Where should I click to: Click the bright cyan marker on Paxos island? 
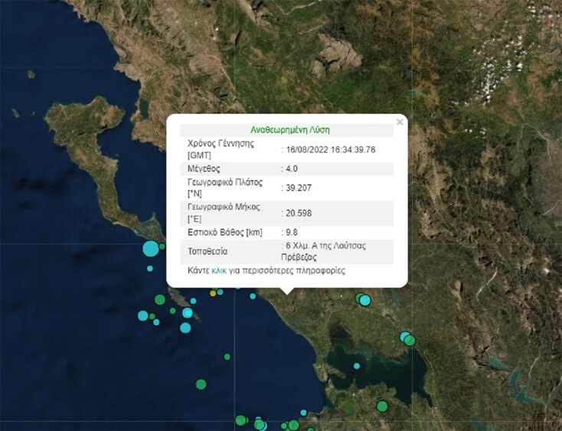click(x=188, y=312)
